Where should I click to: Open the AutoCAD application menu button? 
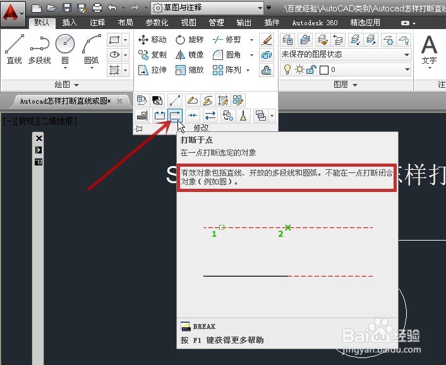(13, 13)
